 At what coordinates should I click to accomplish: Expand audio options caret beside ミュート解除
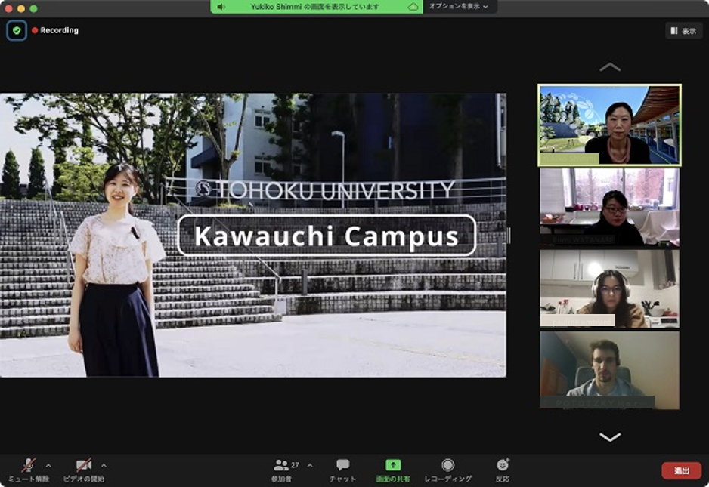click(x=48, y=465)
